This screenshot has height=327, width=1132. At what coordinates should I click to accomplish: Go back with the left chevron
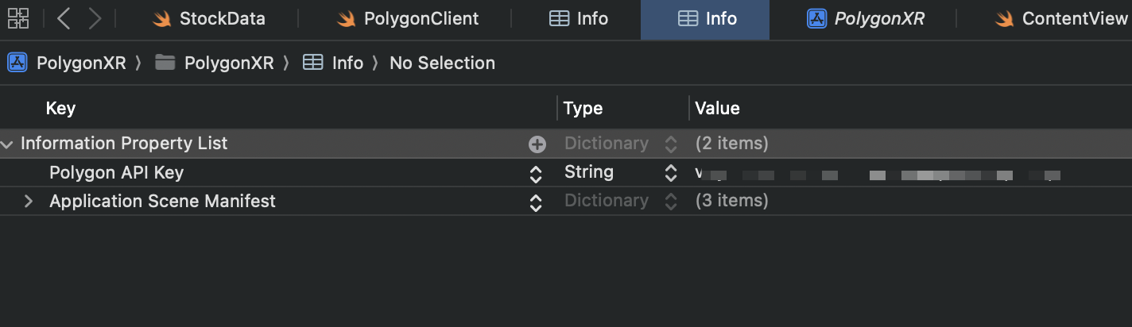coord(64,18)
